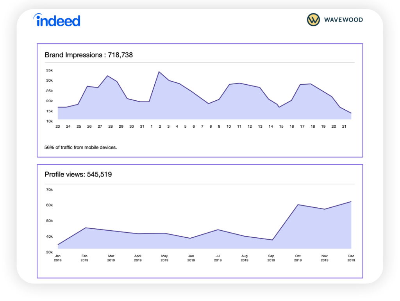Click the Indeed logo
This screenshot has height=301, width=400.
56,20
